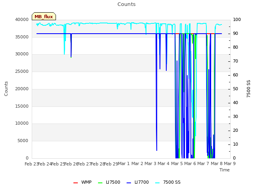254x190 pixels.
Task: Click the 30000 y-axis tick label
Action: [x=22, y=54]
